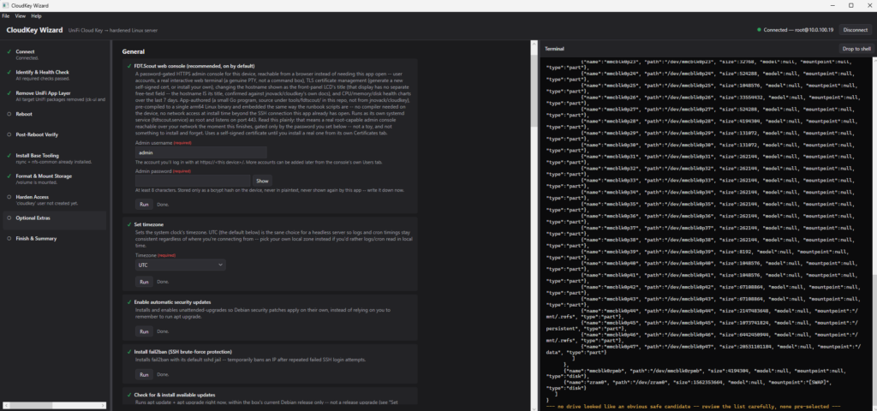Viewport: 877px width, 411px height.
Task: Show the admin password
Action: coord(262,181)
